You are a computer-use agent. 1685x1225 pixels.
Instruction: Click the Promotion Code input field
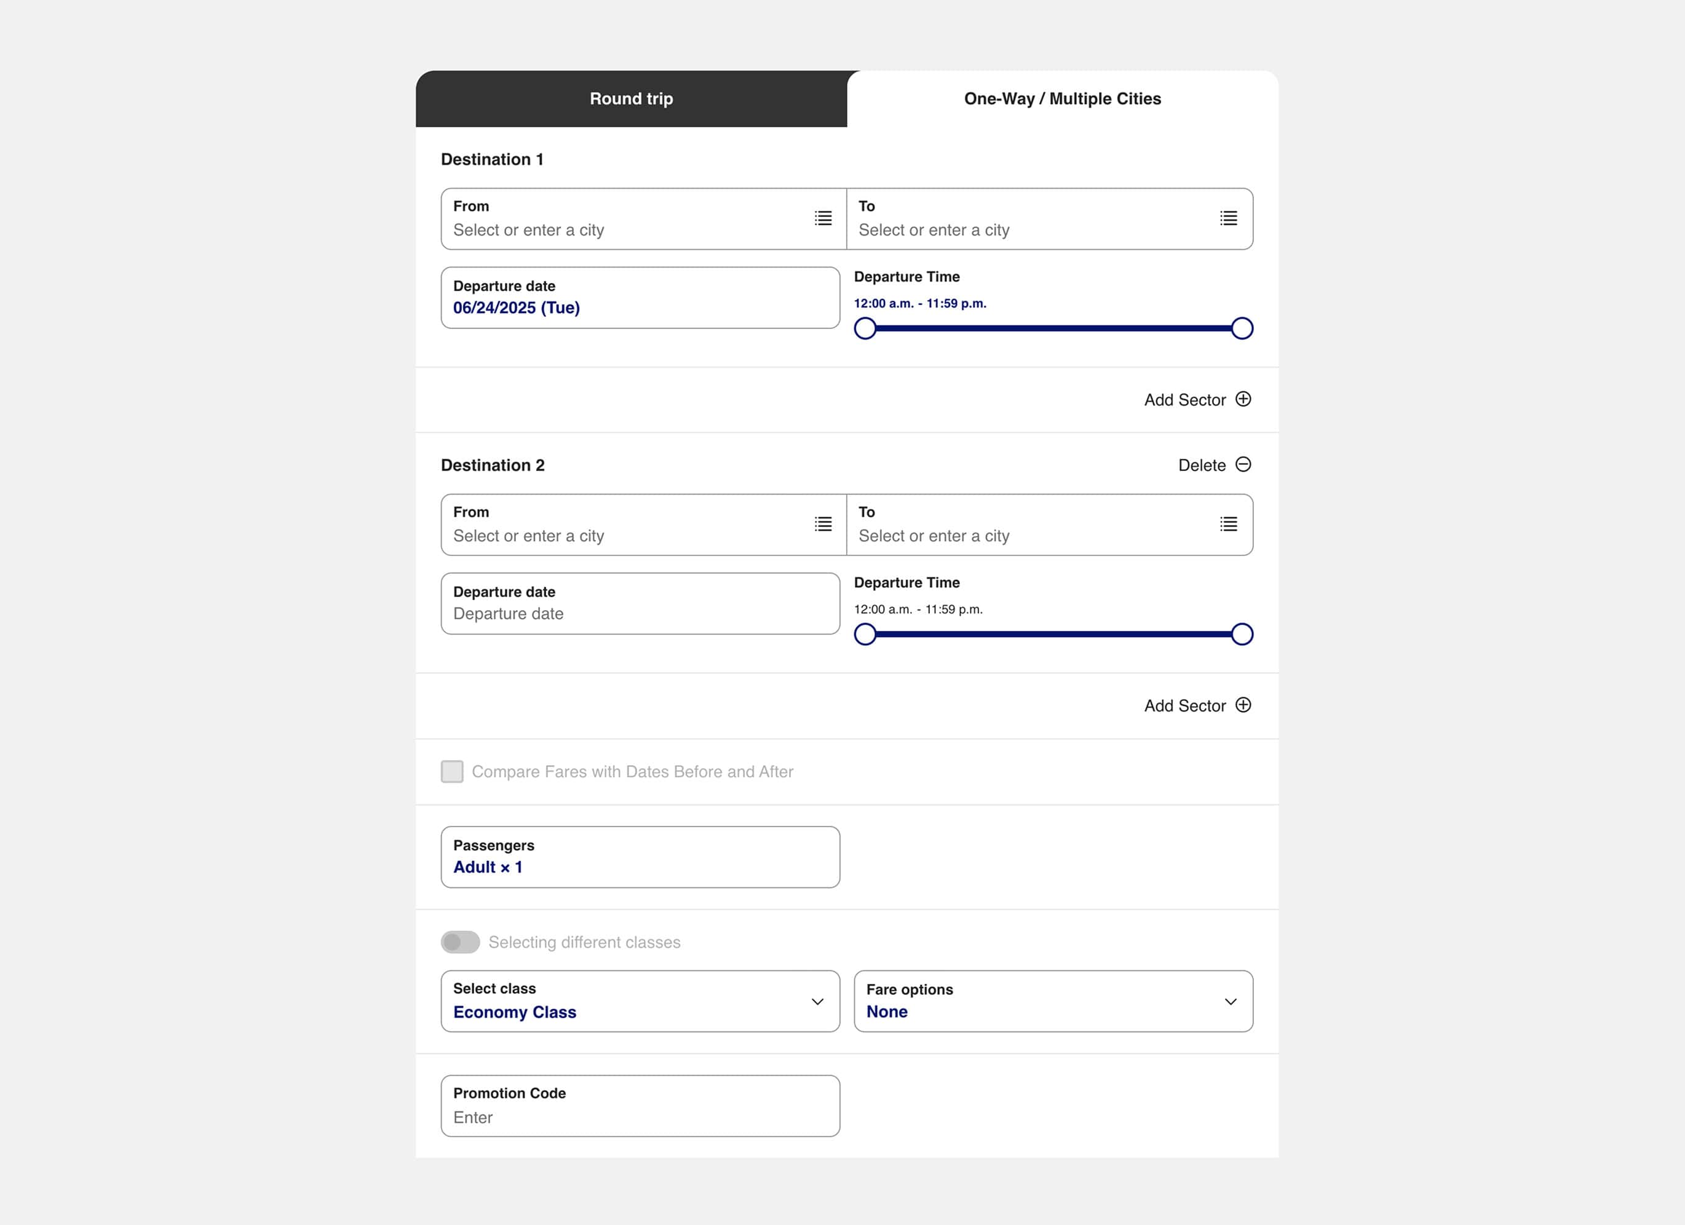pos(640,1106)
